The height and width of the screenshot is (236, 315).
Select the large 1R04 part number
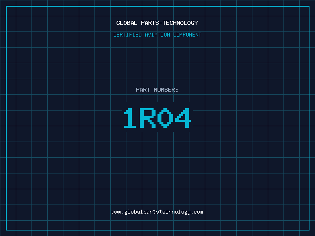click(x=157, y=118)
